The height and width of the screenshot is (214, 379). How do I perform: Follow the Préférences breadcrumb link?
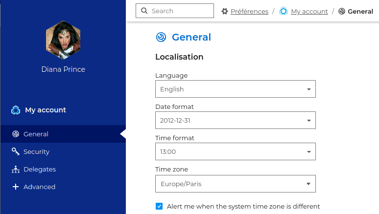pyautogui.click(x=249, y=11)
